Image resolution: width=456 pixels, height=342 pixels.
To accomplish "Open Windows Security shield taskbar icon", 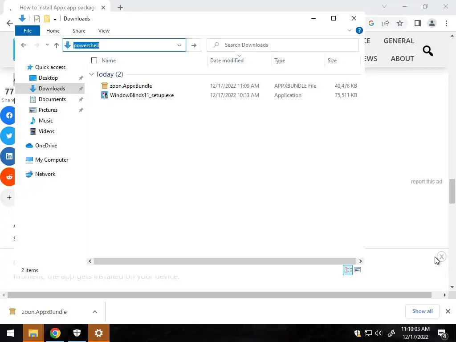I will coord(77,333).
